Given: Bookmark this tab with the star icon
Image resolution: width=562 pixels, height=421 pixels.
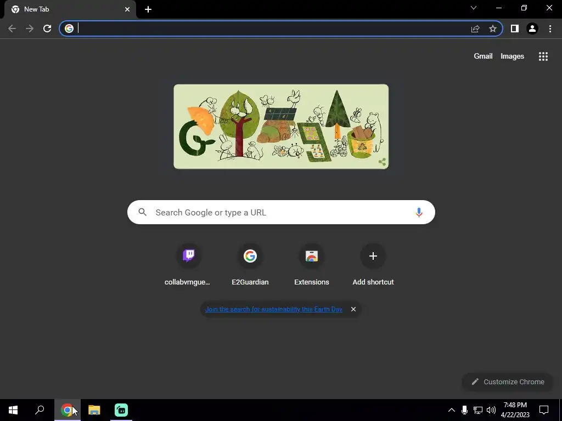Looking at the screenshot, I should [493, 29].
